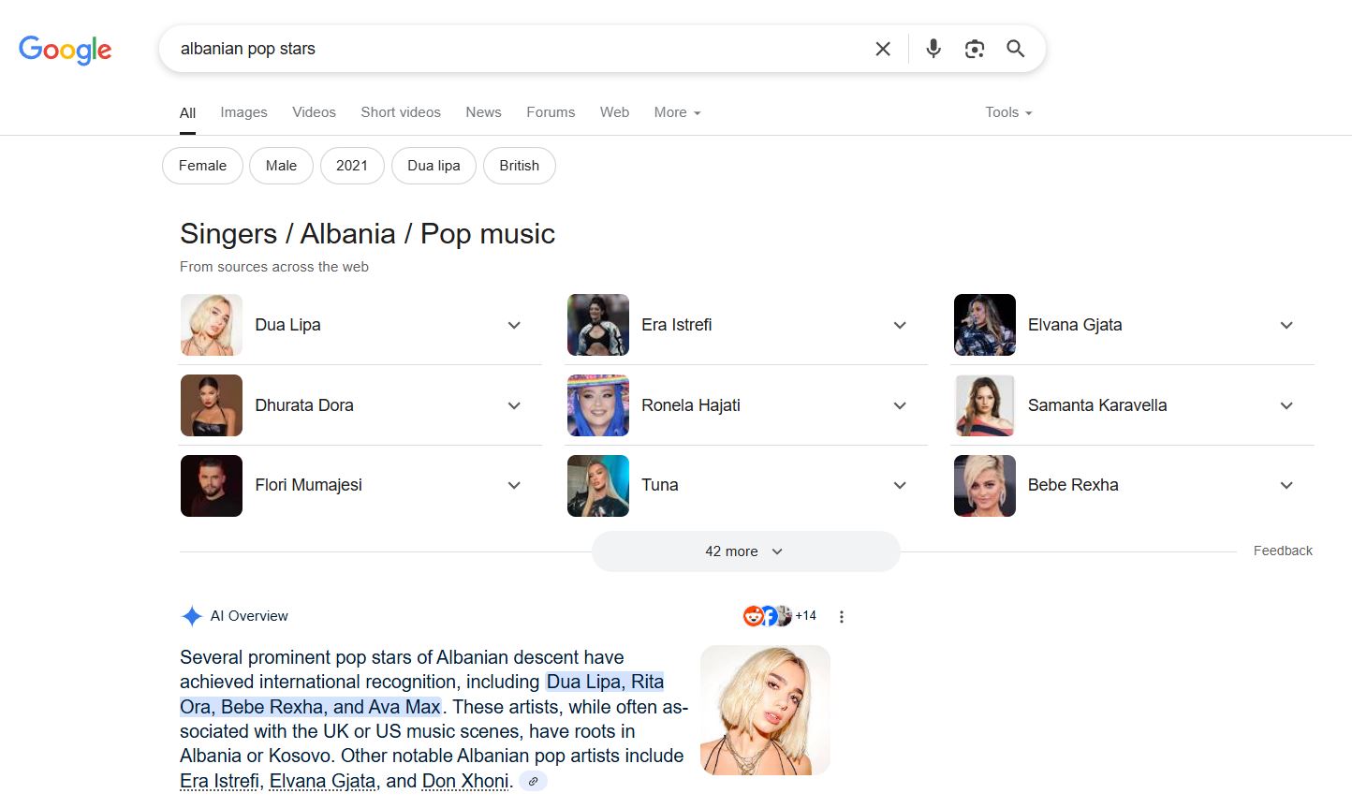Clear the search query with X icon
The height and width of the screenshot is (808, 1352).
pos(883,49)
